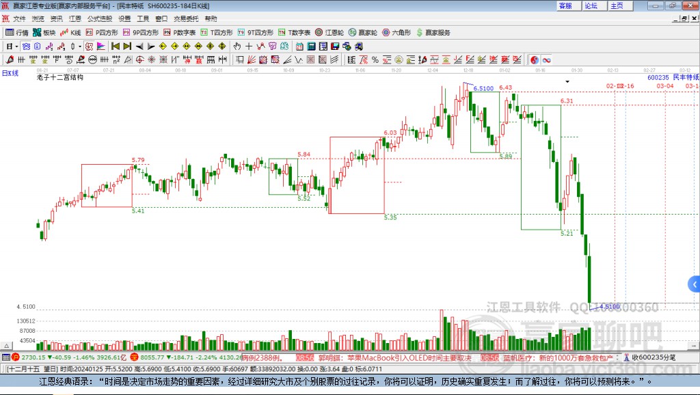Click the 6.5100 high price label
Screen dimensions: 700x395
pyautogui.click(x=483, y=88)
